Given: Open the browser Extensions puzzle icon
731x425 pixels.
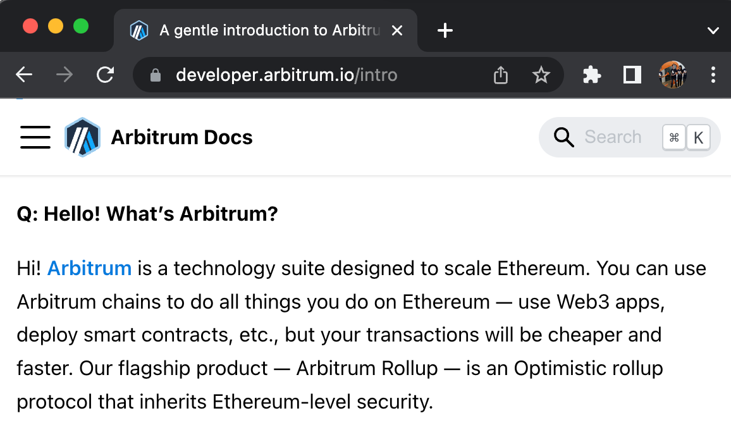Looking at the screenshot, I should click(x=592, y=75).
